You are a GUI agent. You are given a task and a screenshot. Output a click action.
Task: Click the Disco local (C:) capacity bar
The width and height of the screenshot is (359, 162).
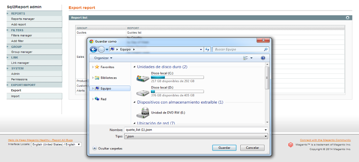pyautogui.click(x=177, y=77)
